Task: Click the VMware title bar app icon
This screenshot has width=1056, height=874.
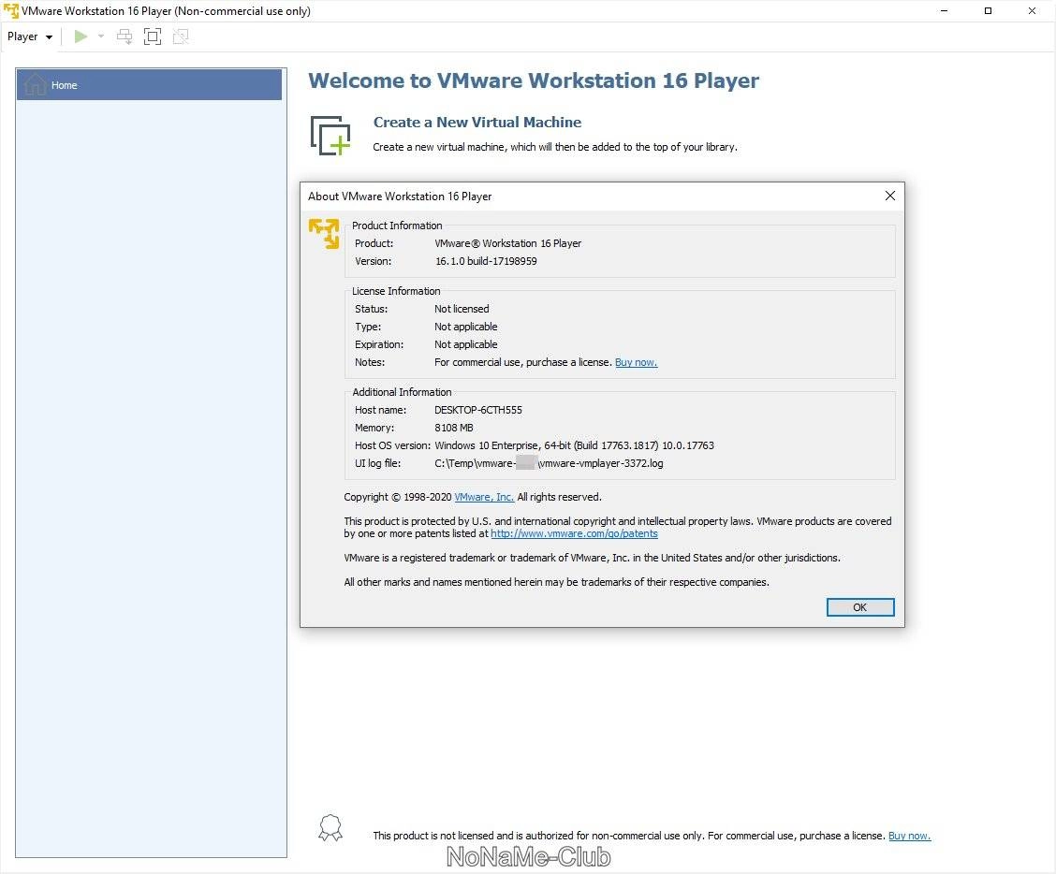Action: coord(11,11)
